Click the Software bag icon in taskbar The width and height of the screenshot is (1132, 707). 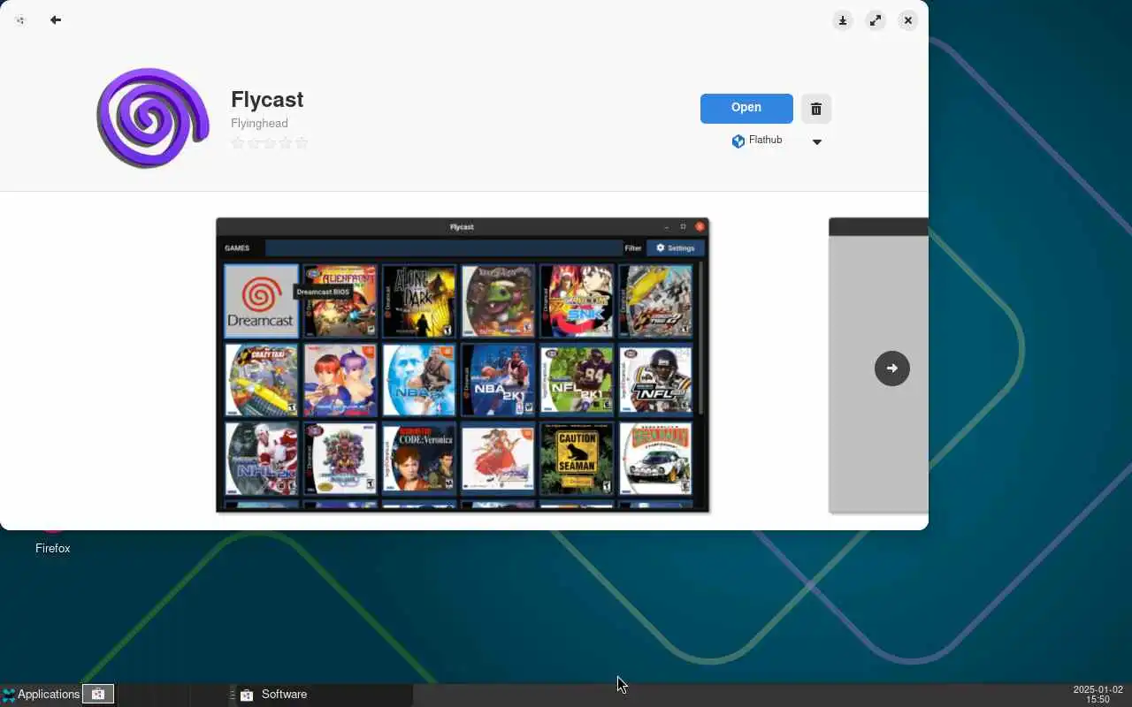(x=247, y=695)
